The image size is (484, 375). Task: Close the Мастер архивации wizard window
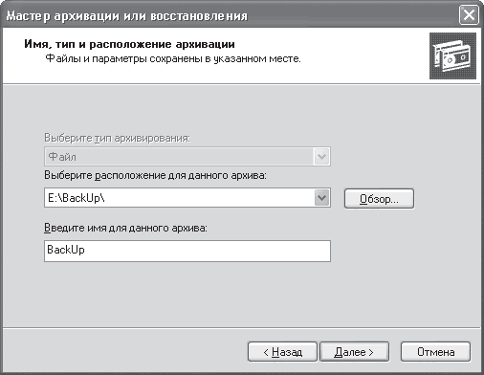point(469,15)
